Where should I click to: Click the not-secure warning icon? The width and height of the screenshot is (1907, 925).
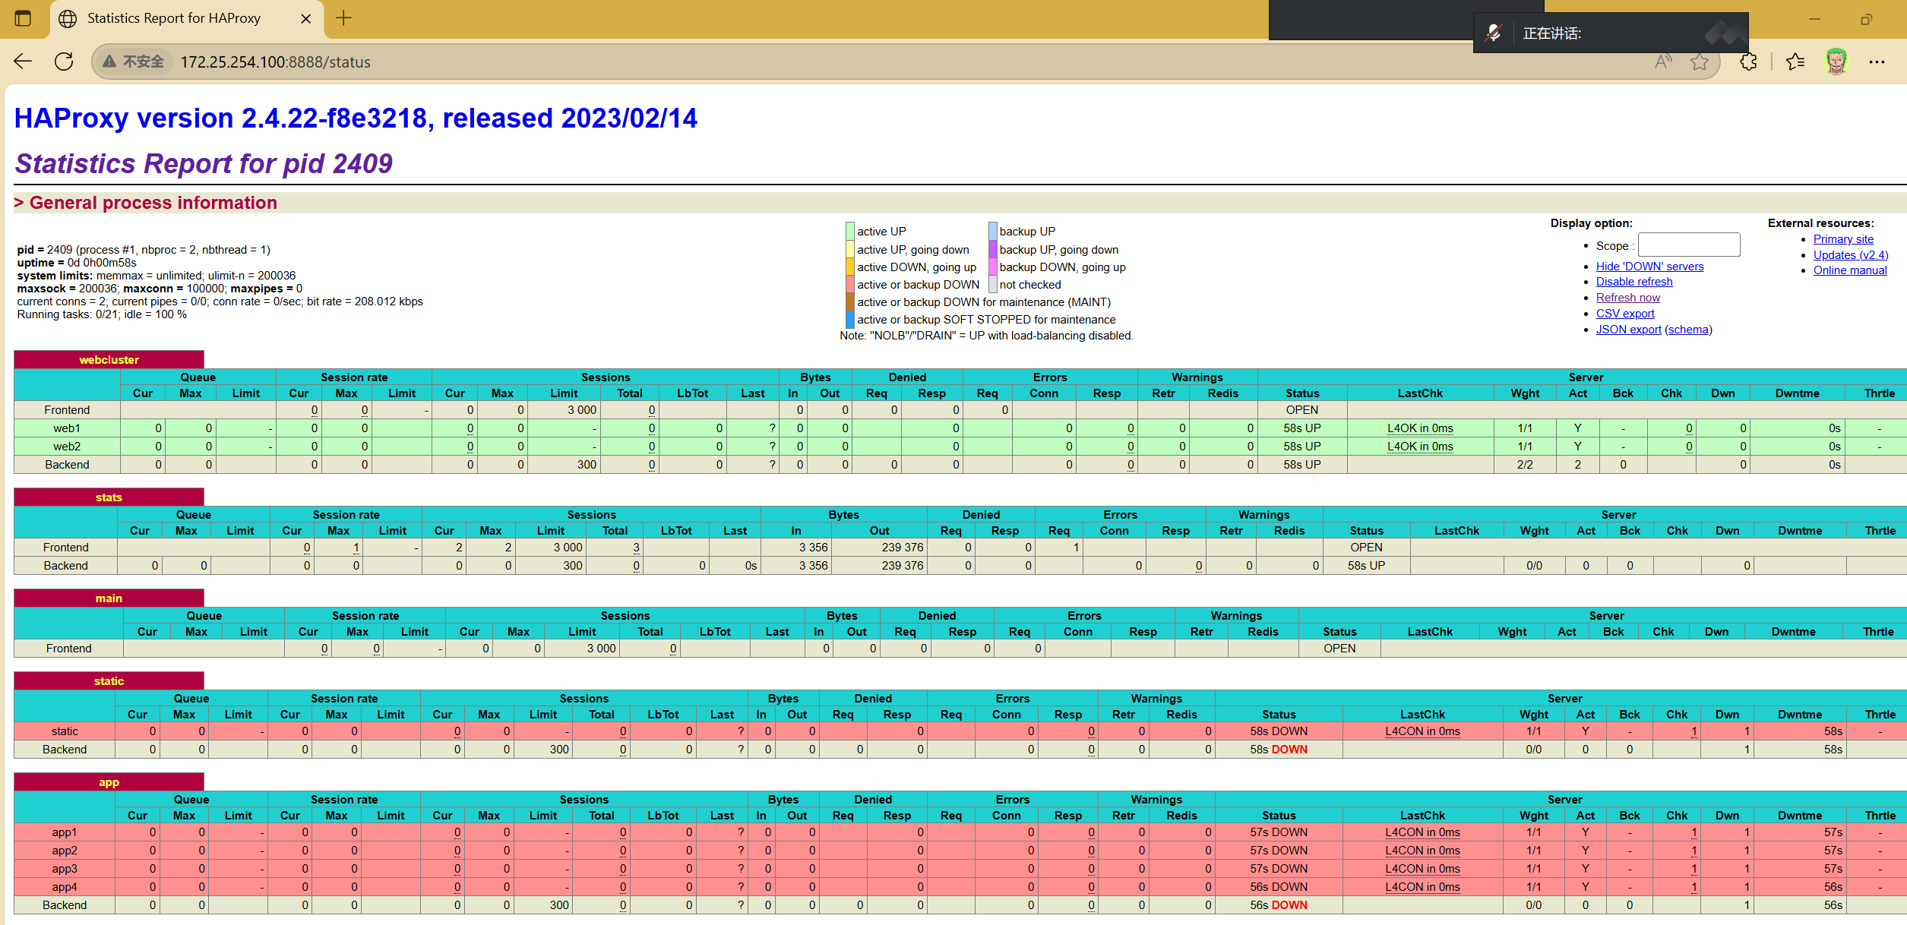coord(109,62)
